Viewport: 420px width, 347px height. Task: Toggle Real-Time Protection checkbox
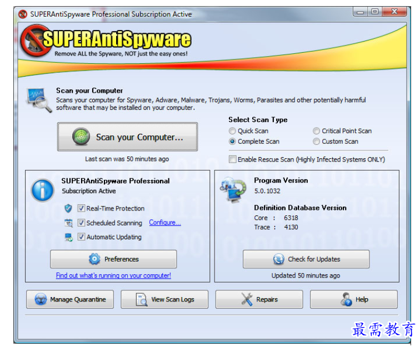click(81, 208)
